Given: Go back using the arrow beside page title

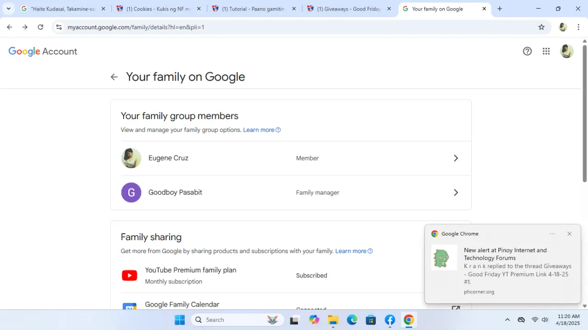Looking at the screenshot, I should pyautogui.click(x=114, y=77).
